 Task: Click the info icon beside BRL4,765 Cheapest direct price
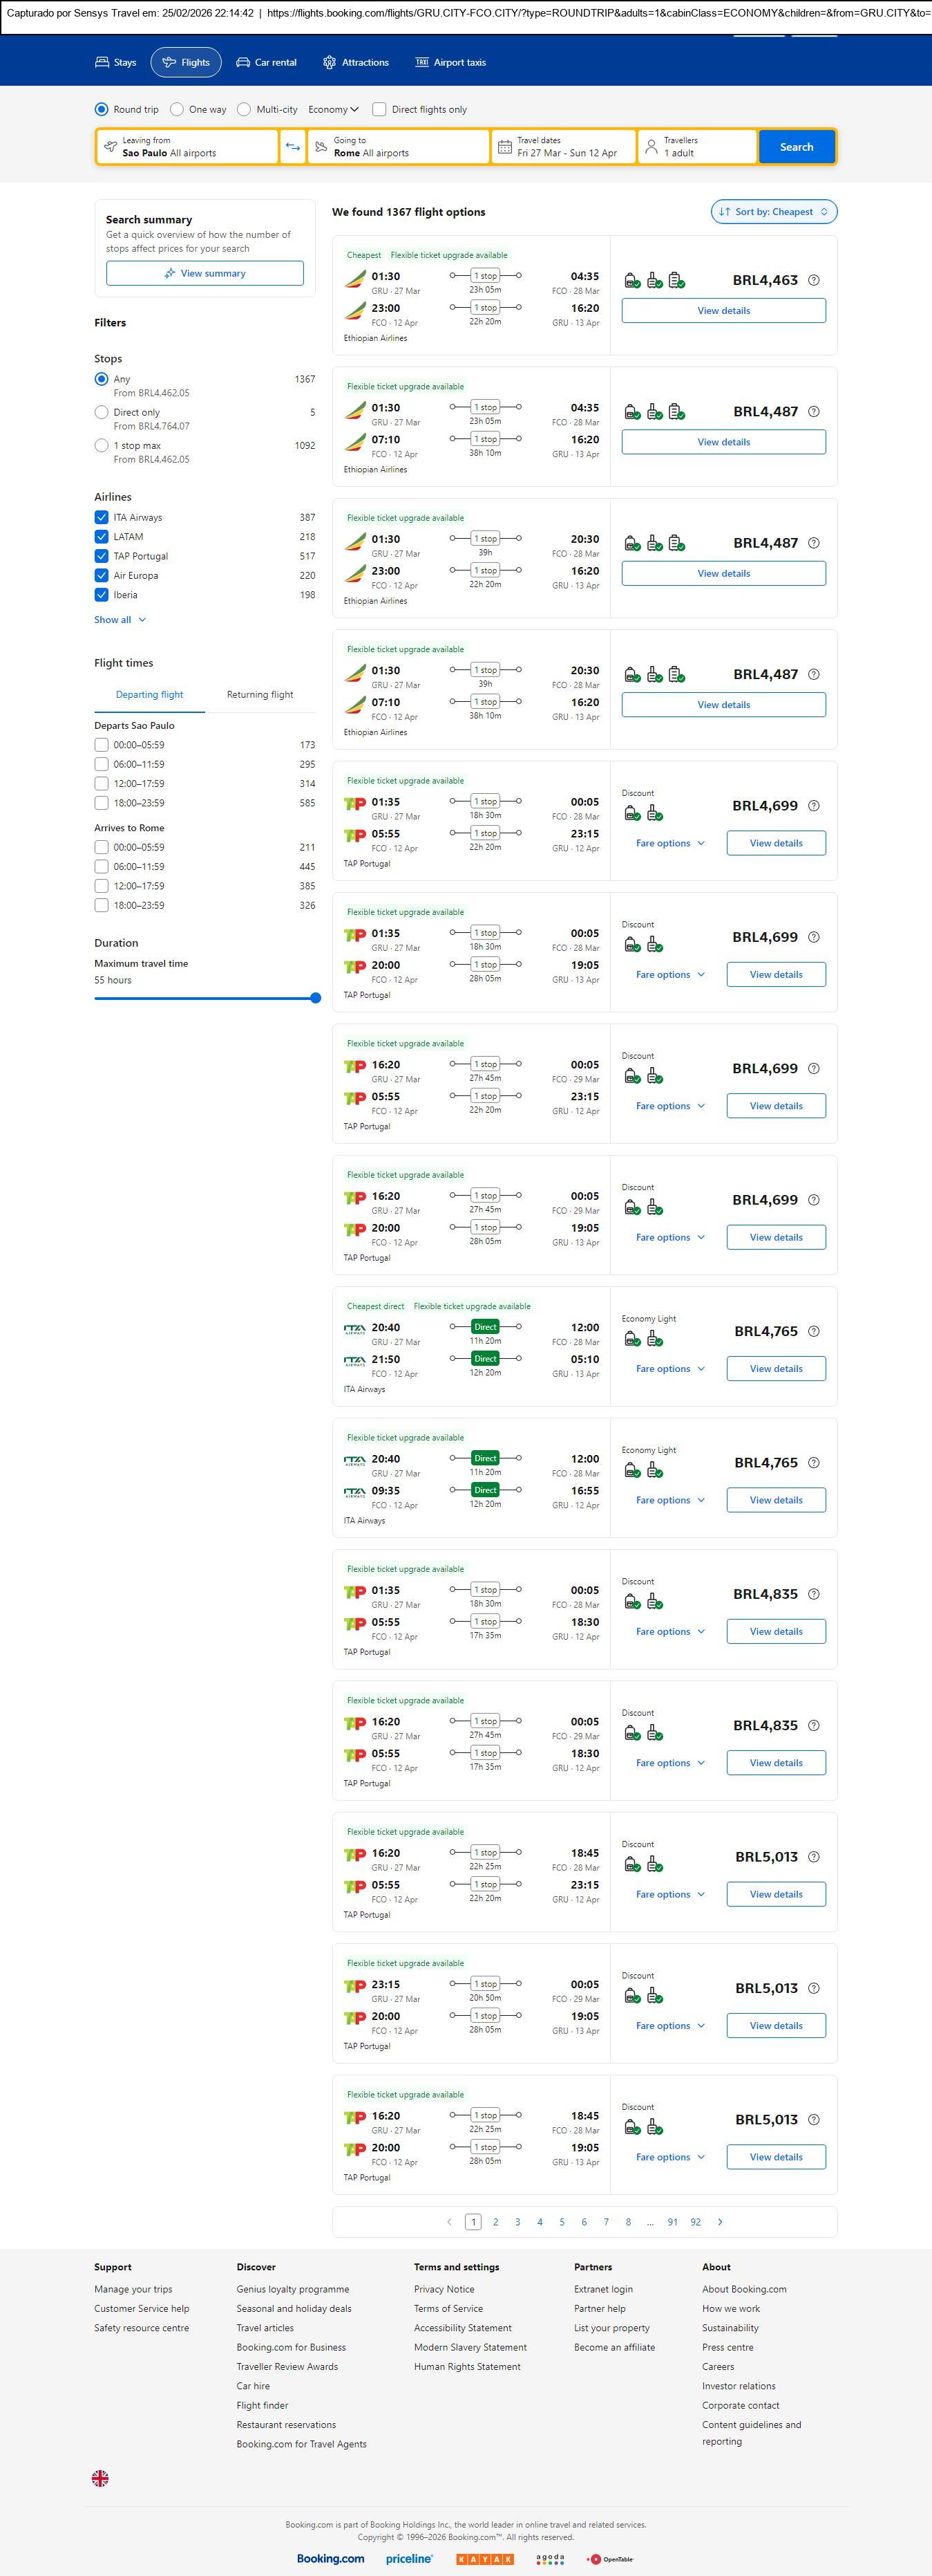click(x=813, y=1331)
